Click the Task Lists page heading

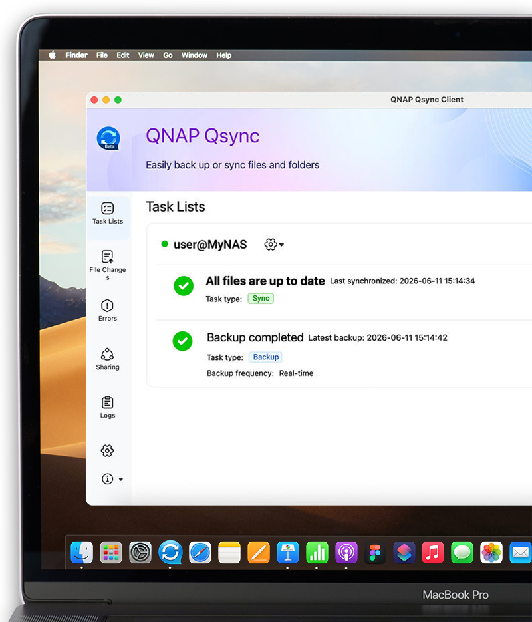[x=176, y=206]
